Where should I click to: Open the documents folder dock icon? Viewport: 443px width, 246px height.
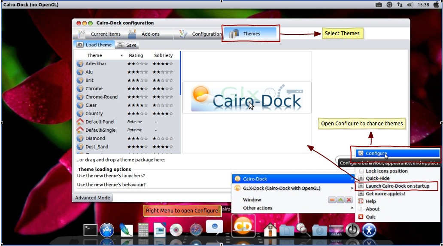coord(287,230)
